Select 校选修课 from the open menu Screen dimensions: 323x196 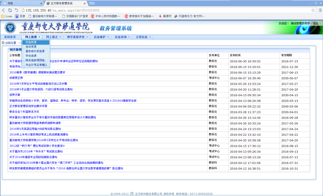point(31,43)
